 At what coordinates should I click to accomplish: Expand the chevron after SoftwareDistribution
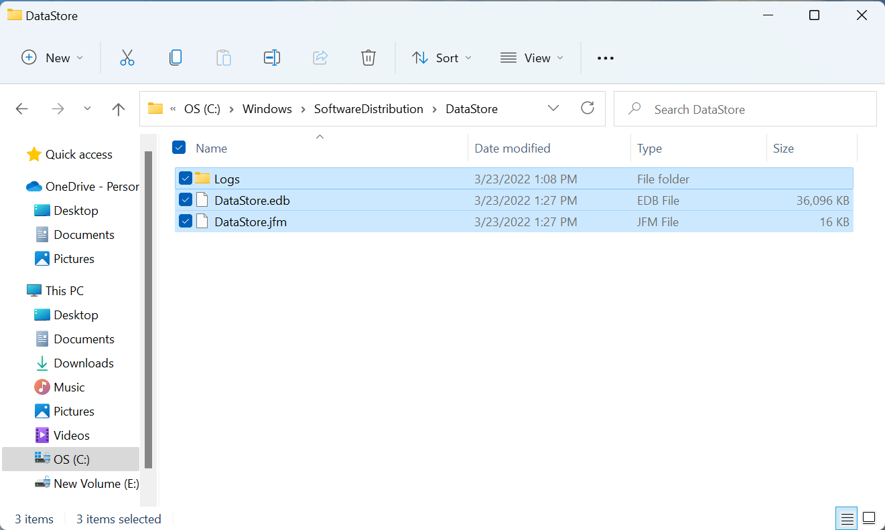tap(434, 109)
